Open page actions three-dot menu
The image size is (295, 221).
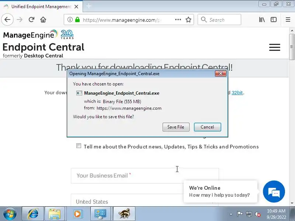[178, 20]
